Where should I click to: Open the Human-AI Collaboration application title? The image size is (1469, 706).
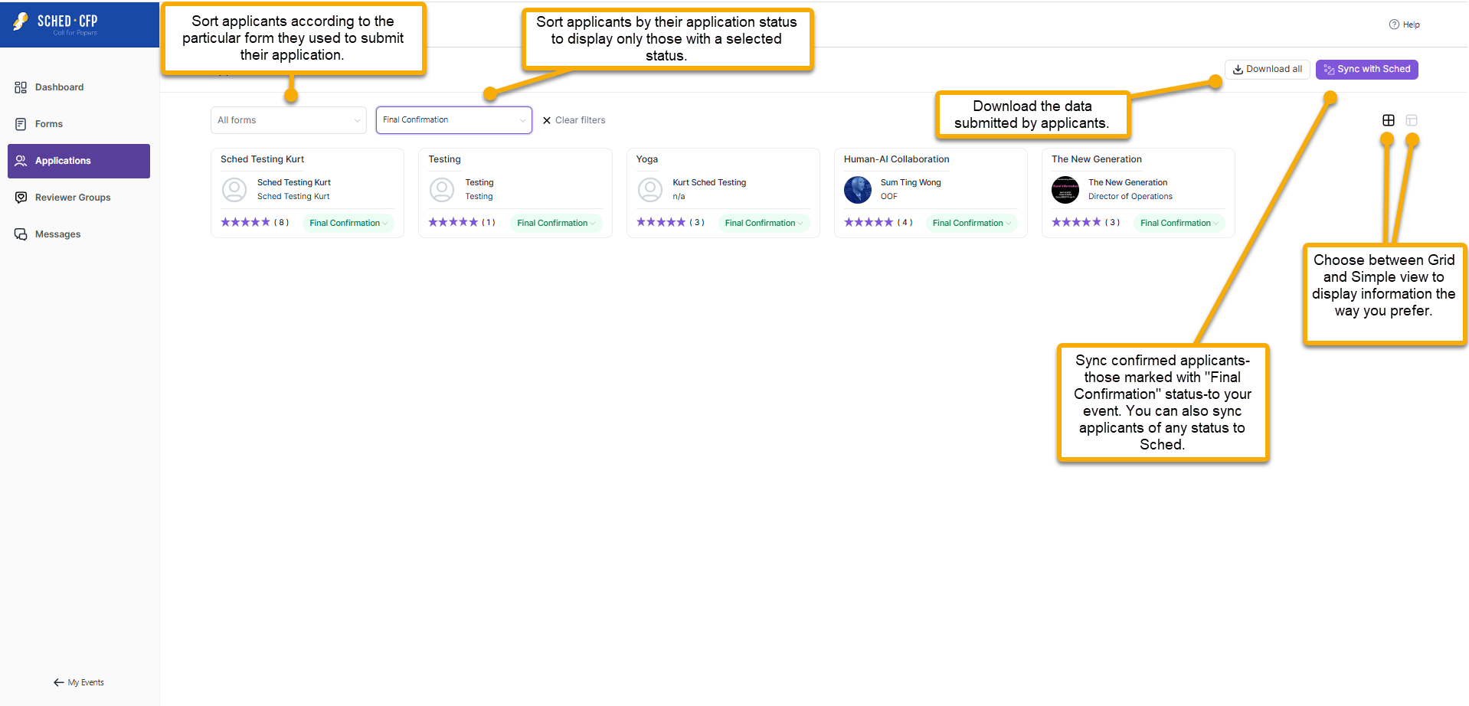[897, 159]
